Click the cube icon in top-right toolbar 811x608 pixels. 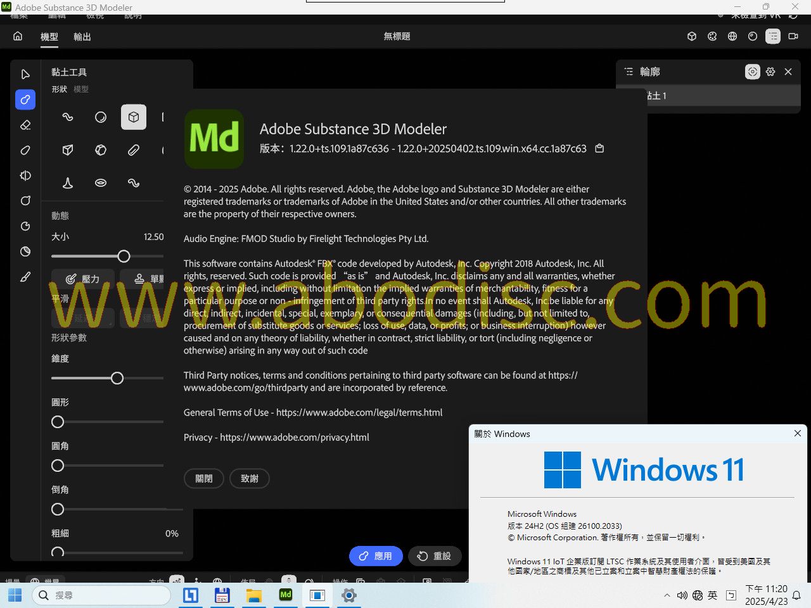[x=692, y=36]
